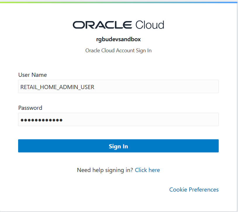Click the Oracle Cloud Account Sign In heading
Viewport: 238px width, 212px height.
click(x=118, y=50)
